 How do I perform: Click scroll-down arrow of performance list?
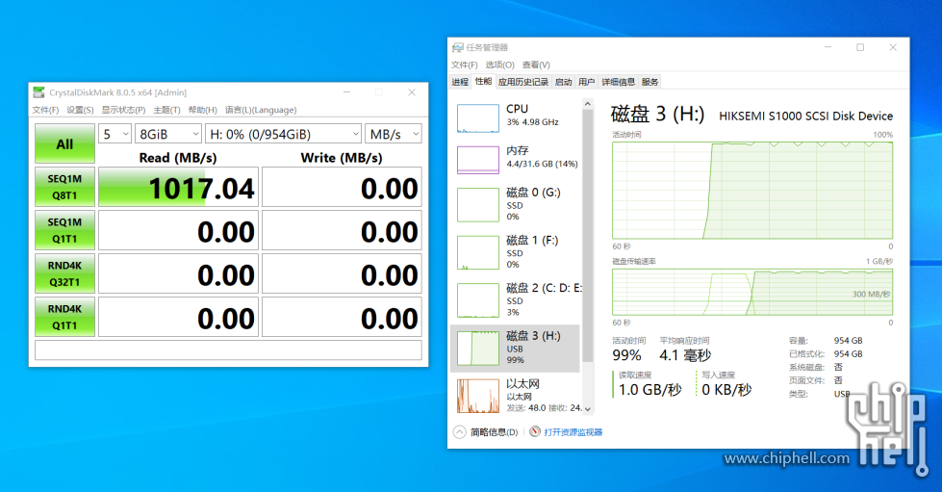tap(588, 408)
